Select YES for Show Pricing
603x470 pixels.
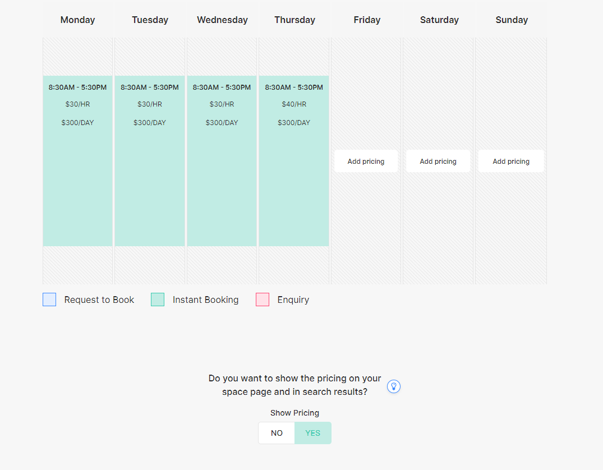point(312,433)
